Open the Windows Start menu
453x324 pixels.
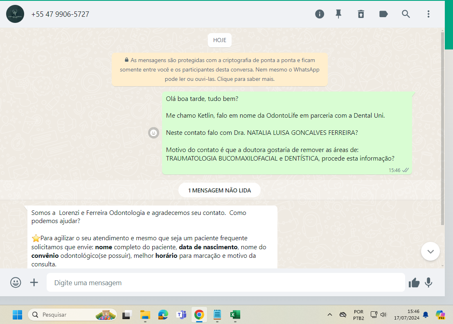pyautogui.click(x=17, y=315)
